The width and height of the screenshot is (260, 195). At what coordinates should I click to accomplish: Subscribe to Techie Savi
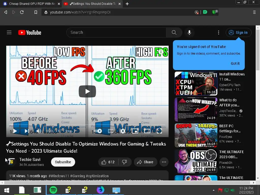(63, 162)
